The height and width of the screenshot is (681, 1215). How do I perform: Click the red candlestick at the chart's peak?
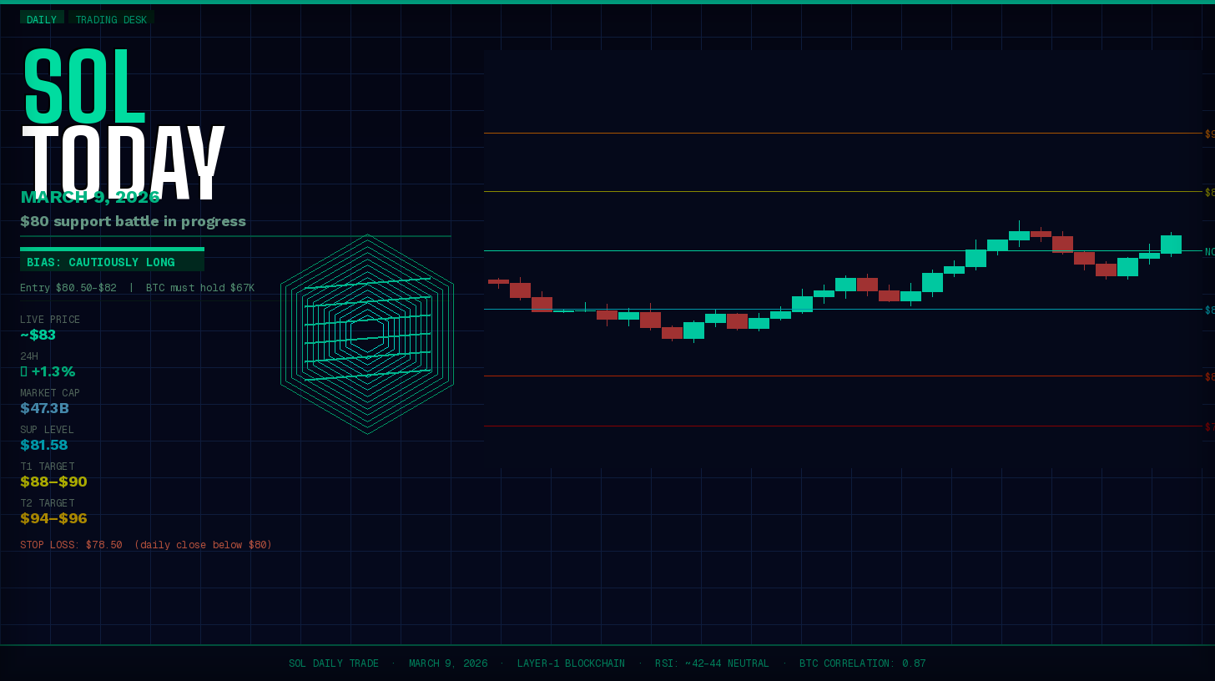click(x=1039, y=235)
